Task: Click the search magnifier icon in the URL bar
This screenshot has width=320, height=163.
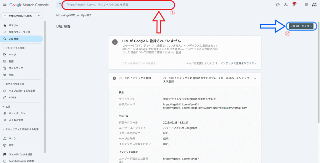Action: [60, 4]
